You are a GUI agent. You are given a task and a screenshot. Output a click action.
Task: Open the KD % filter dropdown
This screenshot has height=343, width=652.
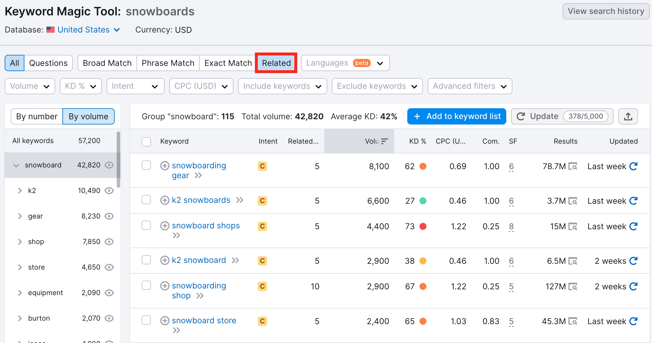pyautogui.click(x=81, y=86)
